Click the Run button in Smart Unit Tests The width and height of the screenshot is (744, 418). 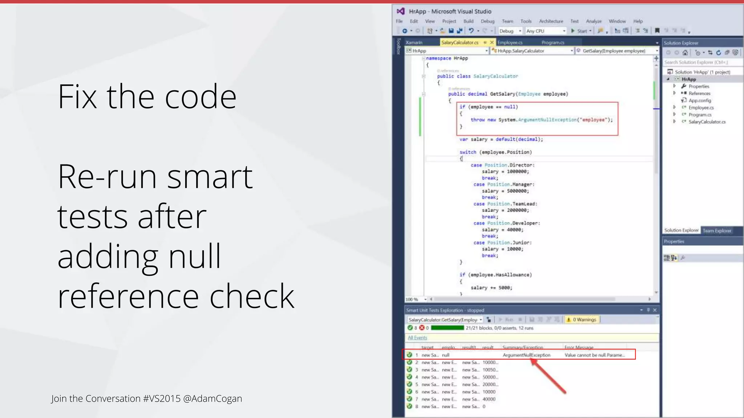[506, 320]
